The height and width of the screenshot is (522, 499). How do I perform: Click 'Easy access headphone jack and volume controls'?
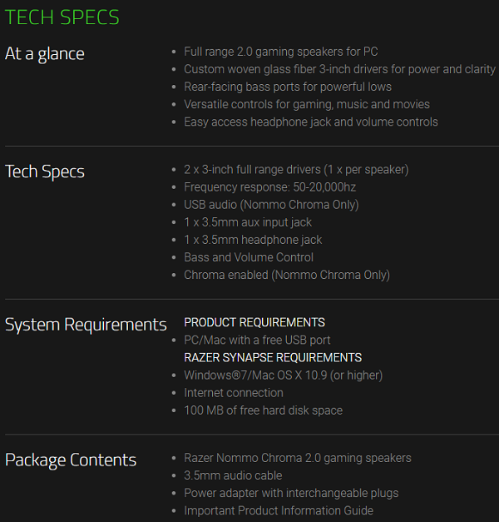(x=310, y=122)
